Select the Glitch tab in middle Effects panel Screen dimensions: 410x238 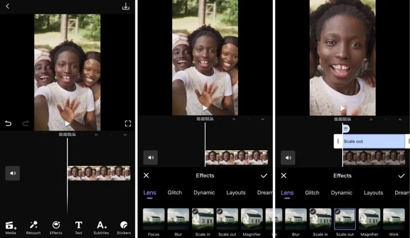(175, 193)
